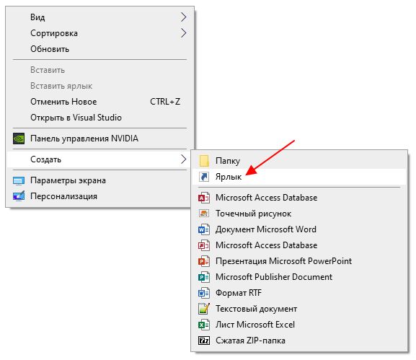
Task: Click the greyed-out Вставить ярлык entry
Action: [x=99, y=86]
